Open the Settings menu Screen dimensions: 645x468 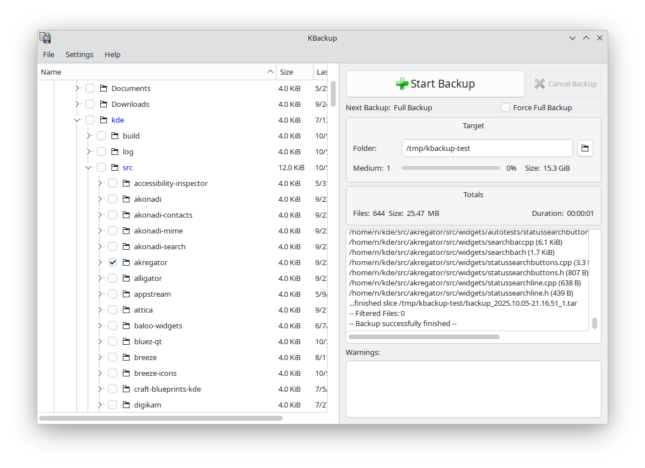79,54
